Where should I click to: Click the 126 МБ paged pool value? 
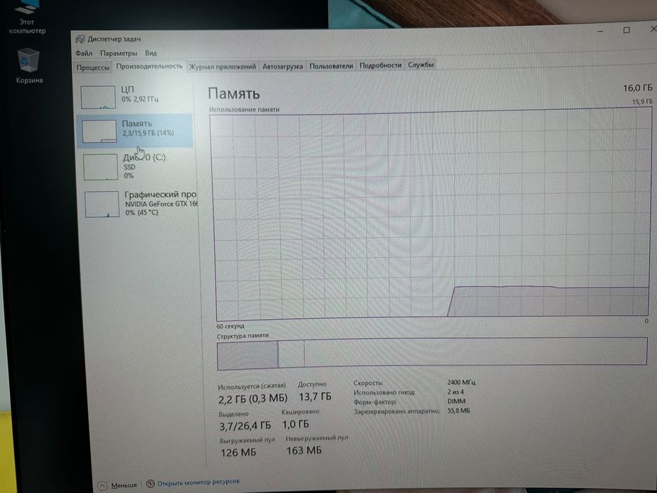point(238,452)
